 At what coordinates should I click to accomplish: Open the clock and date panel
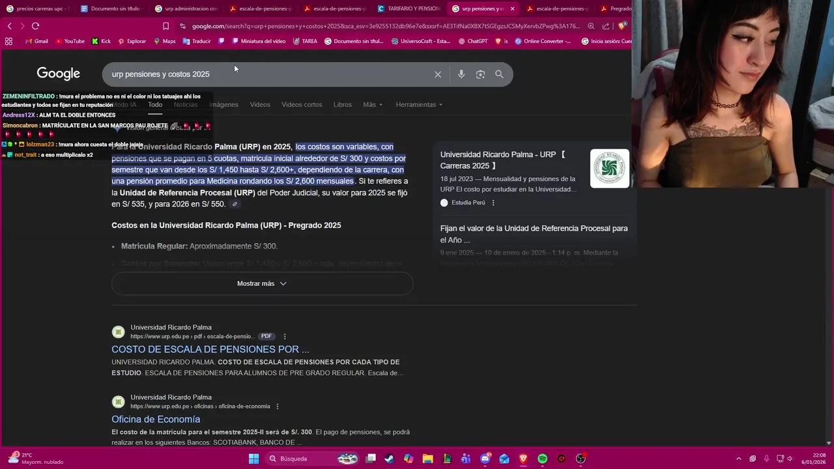(x=814, y=459)
